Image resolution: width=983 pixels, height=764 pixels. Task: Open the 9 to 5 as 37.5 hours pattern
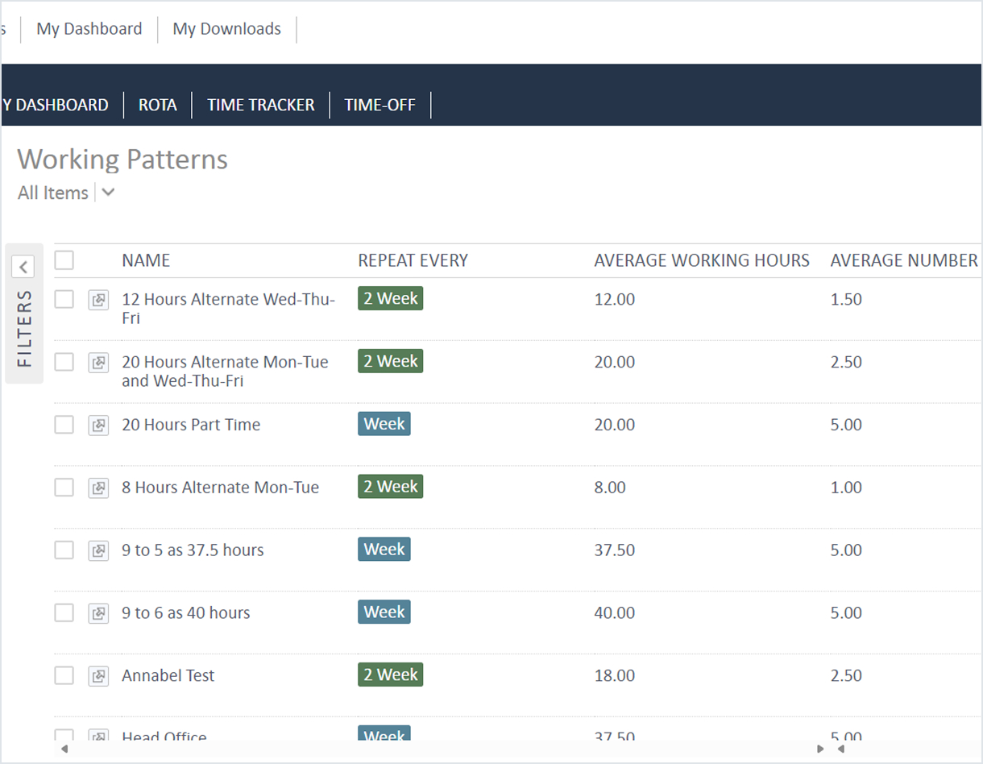point(193,550)
